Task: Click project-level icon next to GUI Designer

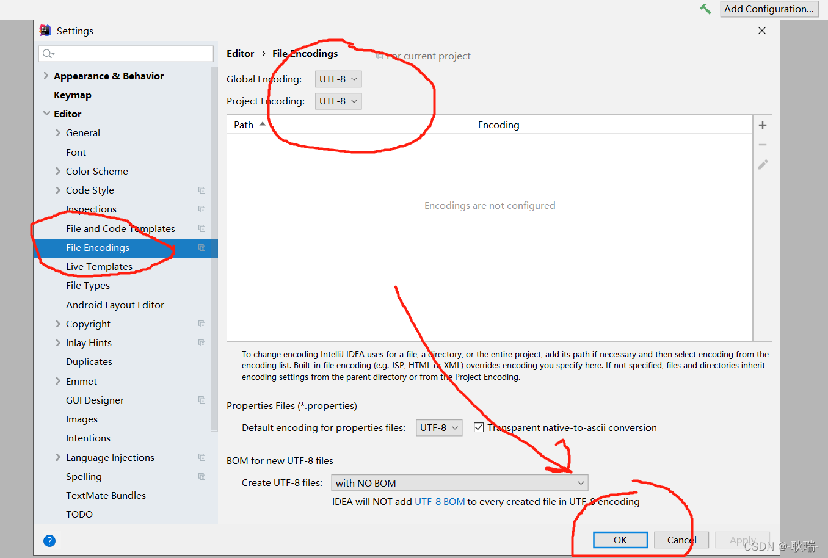Action: coord(202,400)
